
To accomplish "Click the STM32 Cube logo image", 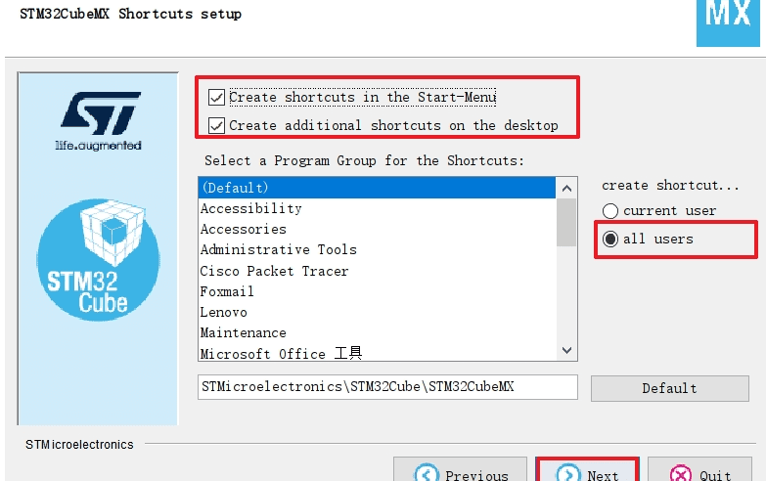I will [97, 258].
